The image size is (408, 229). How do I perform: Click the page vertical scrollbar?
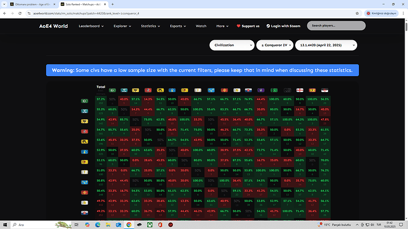pos(406,119)
